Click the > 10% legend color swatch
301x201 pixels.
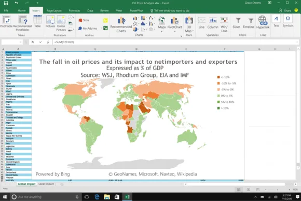point(218,108)
